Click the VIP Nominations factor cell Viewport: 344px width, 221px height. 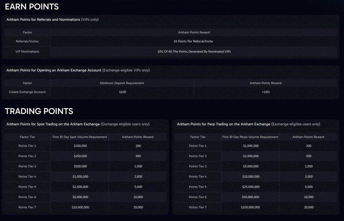click(27, 51)
